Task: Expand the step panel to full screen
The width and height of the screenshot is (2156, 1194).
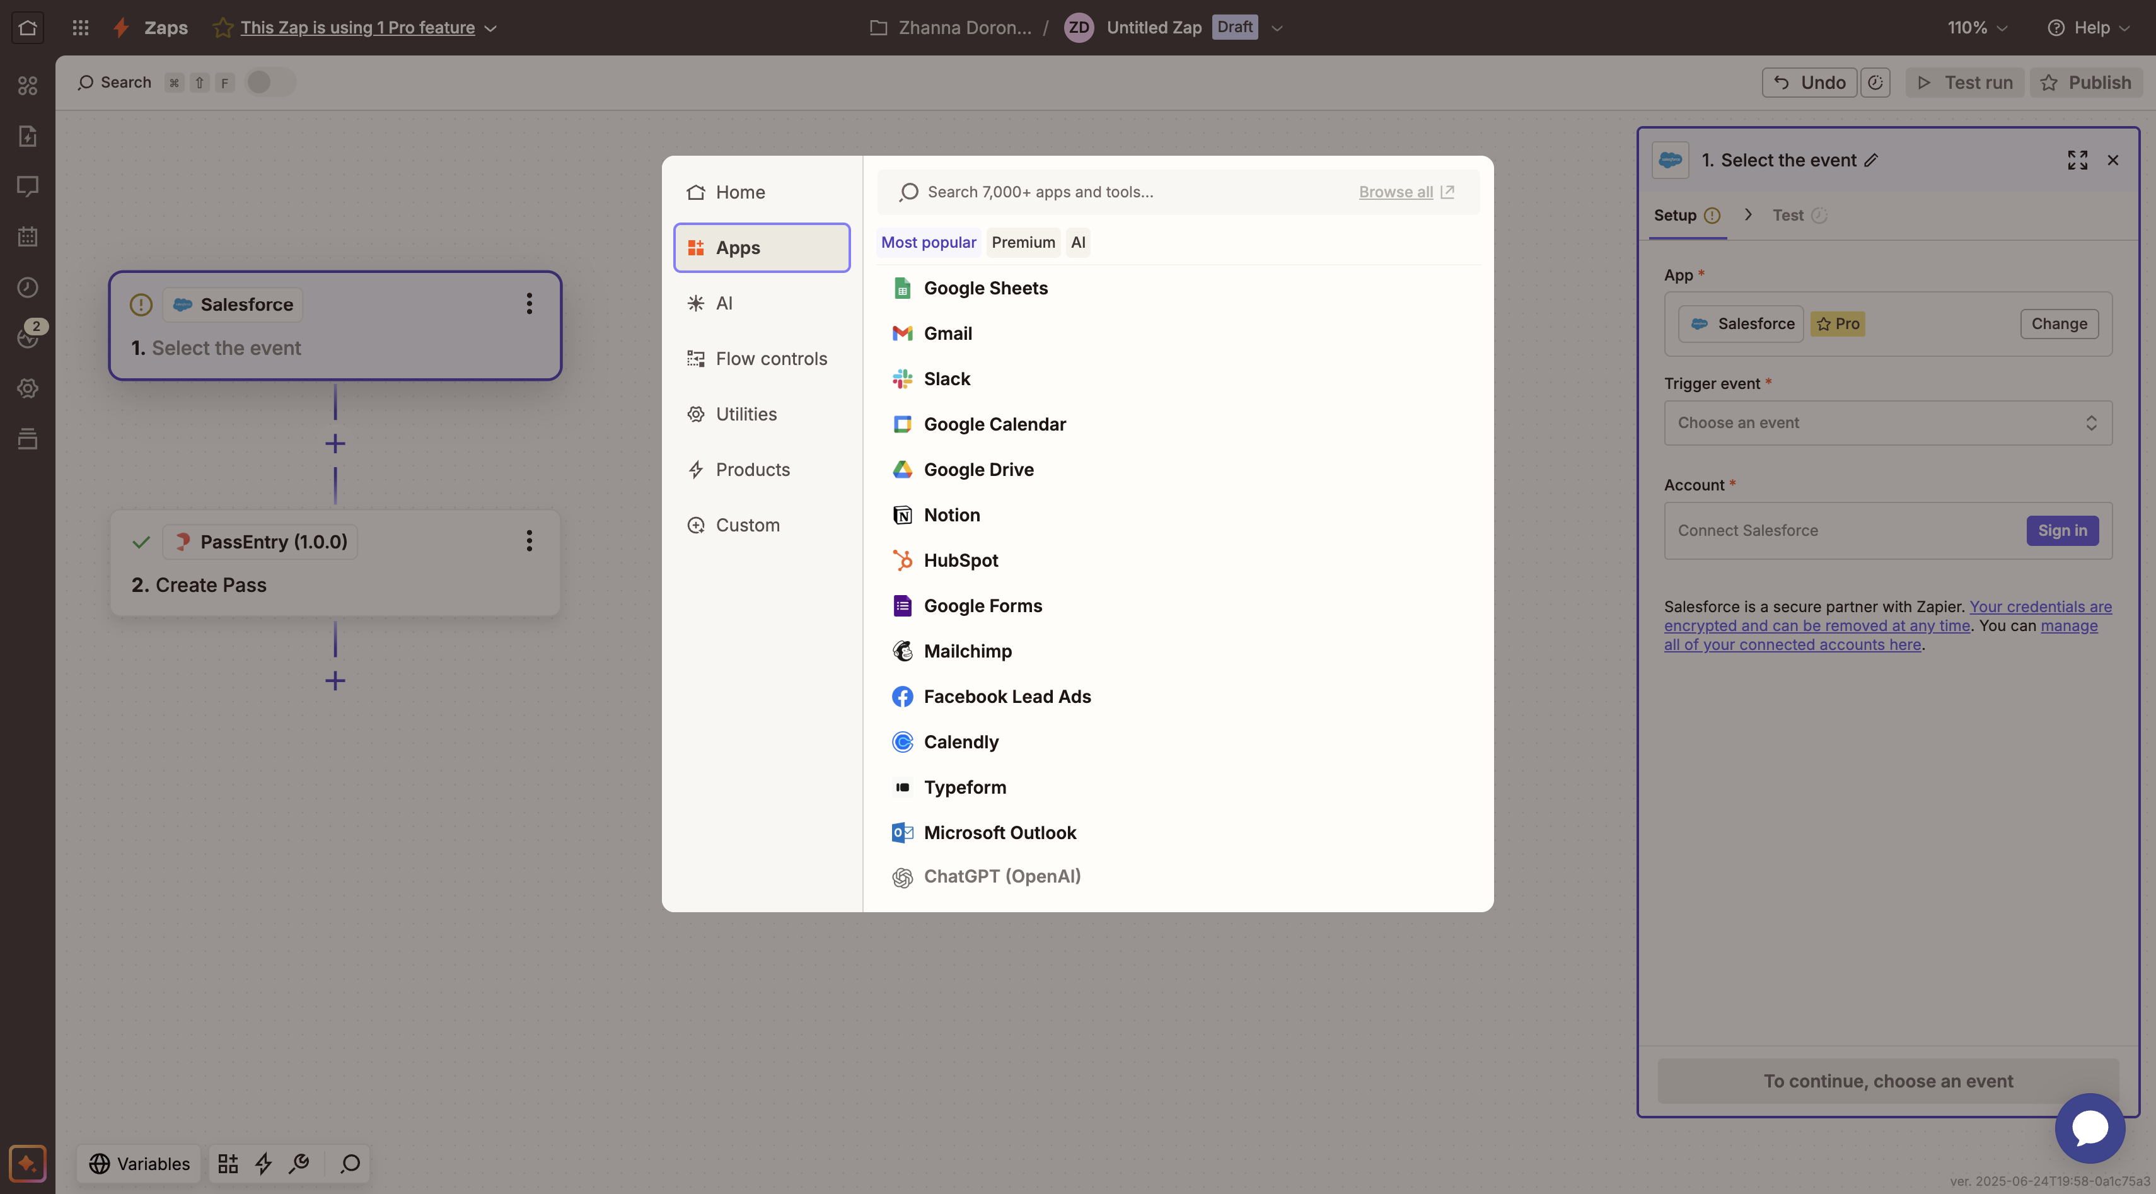Action: click(x=2077, y=160)
